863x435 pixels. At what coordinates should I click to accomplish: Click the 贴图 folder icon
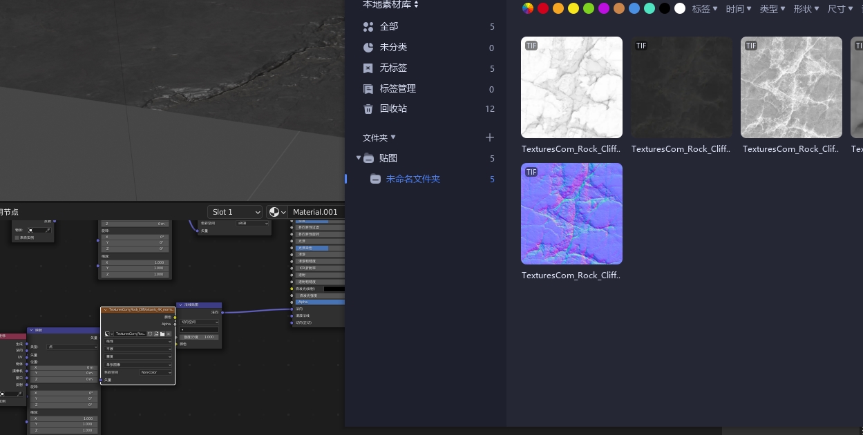pyautogui.click(x=369, y=158)
